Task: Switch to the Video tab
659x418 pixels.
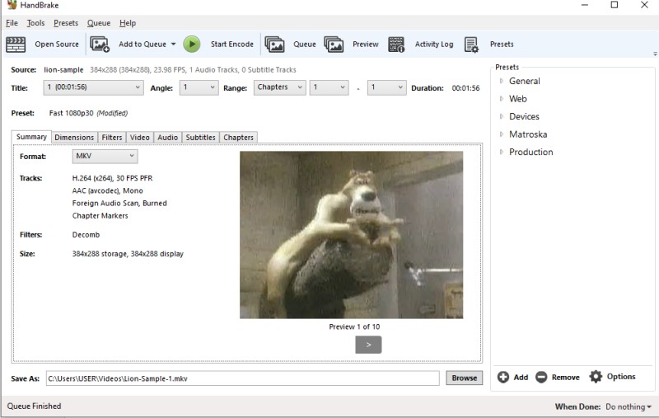Action: click(140, 138)
